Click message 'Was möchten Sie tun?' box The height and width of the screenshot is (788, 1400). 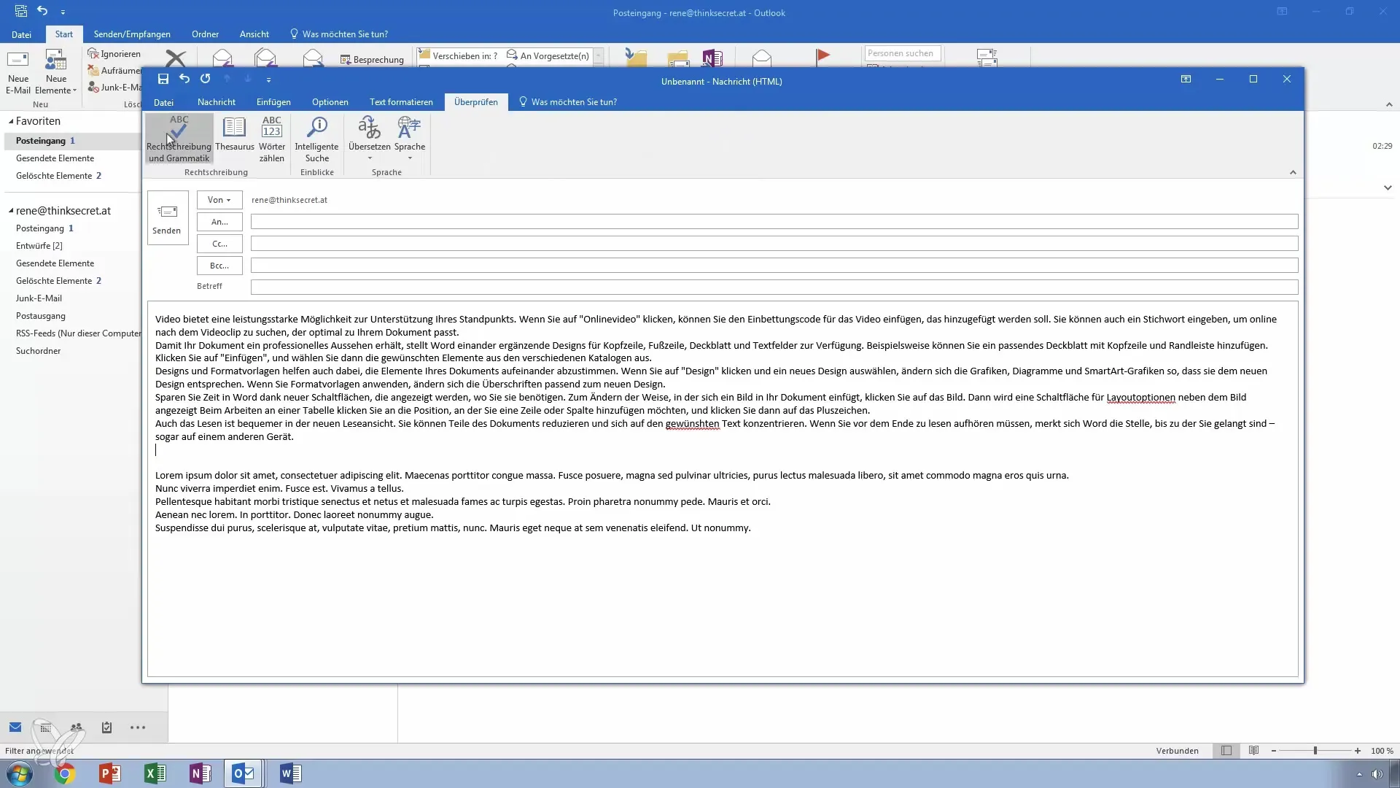tap(567, 102)
